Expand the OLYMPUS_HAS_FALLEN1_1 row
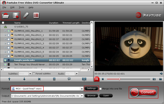This screenshot has width=164, height=104. [x=5, y=31]
